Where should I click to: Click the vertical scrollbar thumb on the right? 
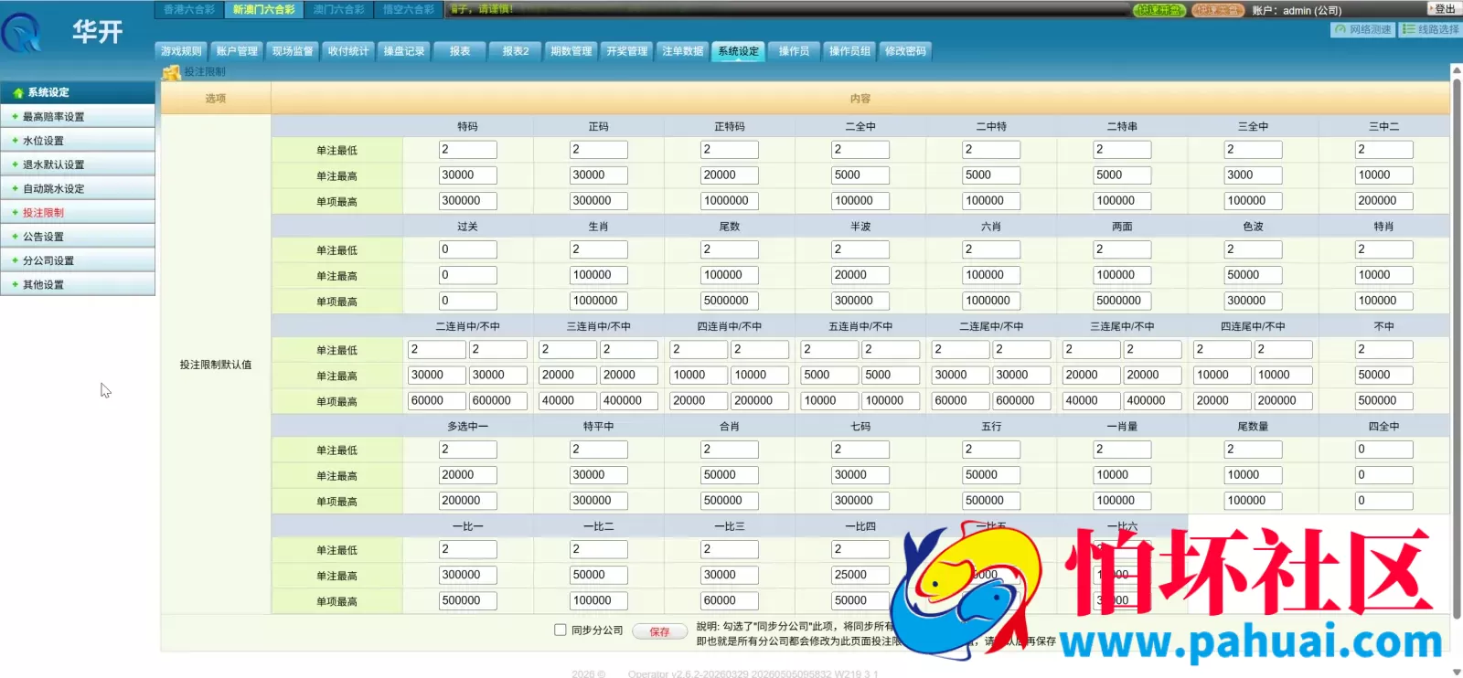(x=1457, y=347)
